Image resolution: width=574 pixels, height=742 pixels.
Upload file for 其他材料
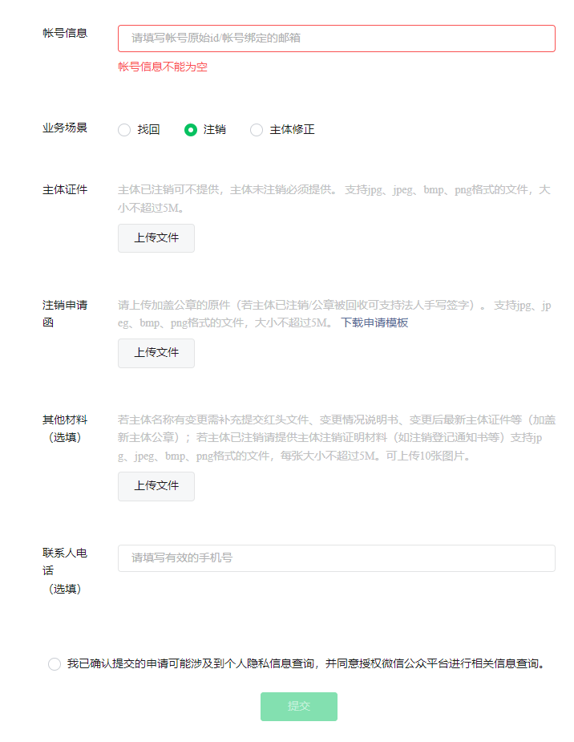(x=156, y=486)
